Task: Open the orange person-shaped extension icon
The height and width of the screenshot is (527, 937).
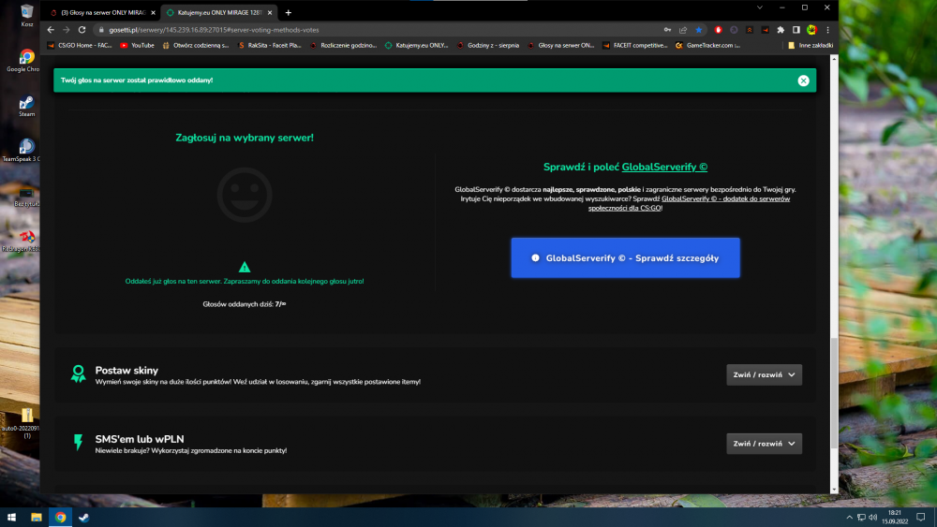Action: coord(750,30)
